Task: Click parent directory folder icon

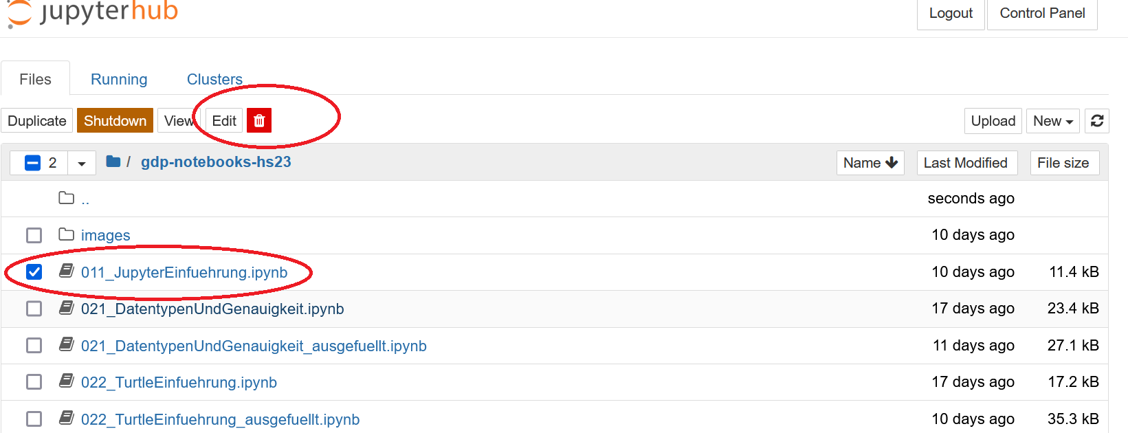Action: [x=67, y=198]
